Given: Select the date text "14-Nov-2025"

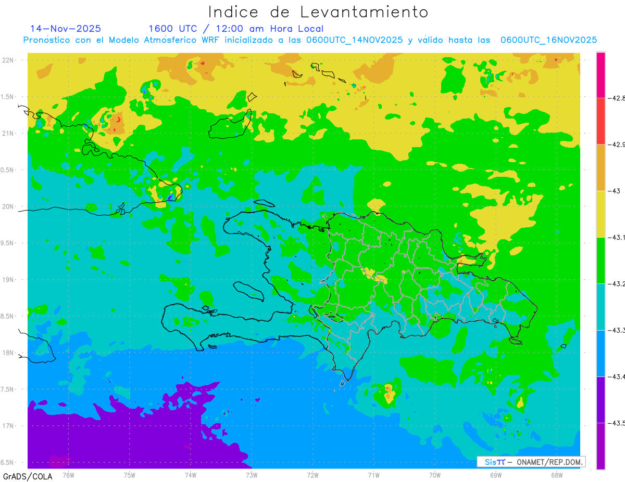Looking at the screenshot, I should [66, 29].
